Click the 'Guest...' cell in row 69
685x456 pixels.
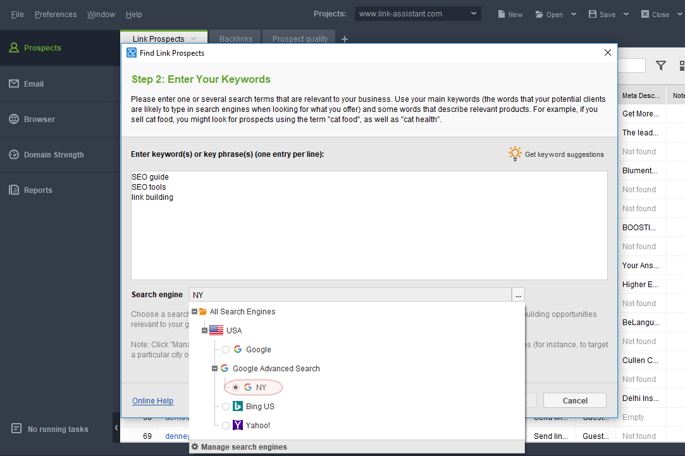[x=595, y=436]
